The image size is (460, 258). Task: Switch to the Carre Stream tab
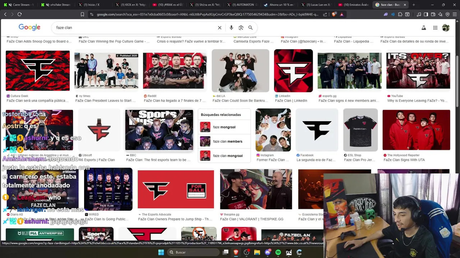(x=20, y=5)
